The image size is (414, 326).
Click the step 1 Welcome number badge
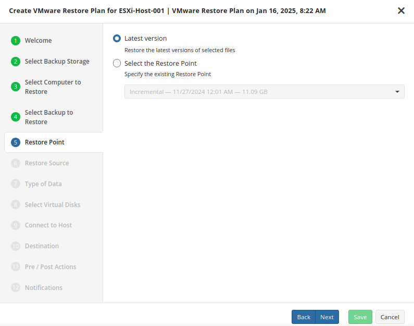click(x=16, y=41)
